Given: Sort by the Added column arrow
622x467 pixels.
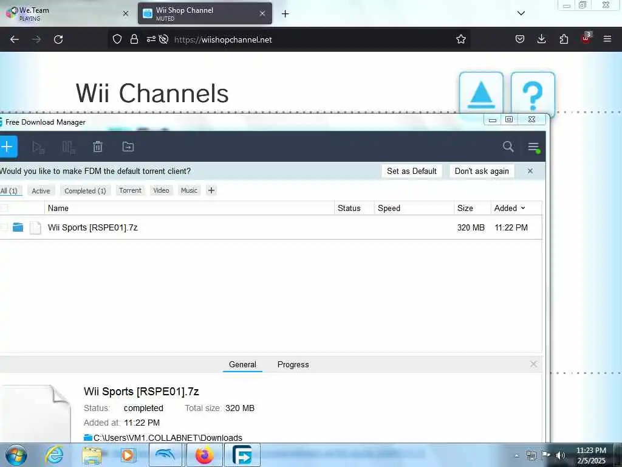Looking at the screenshot, I should (523, 208).
